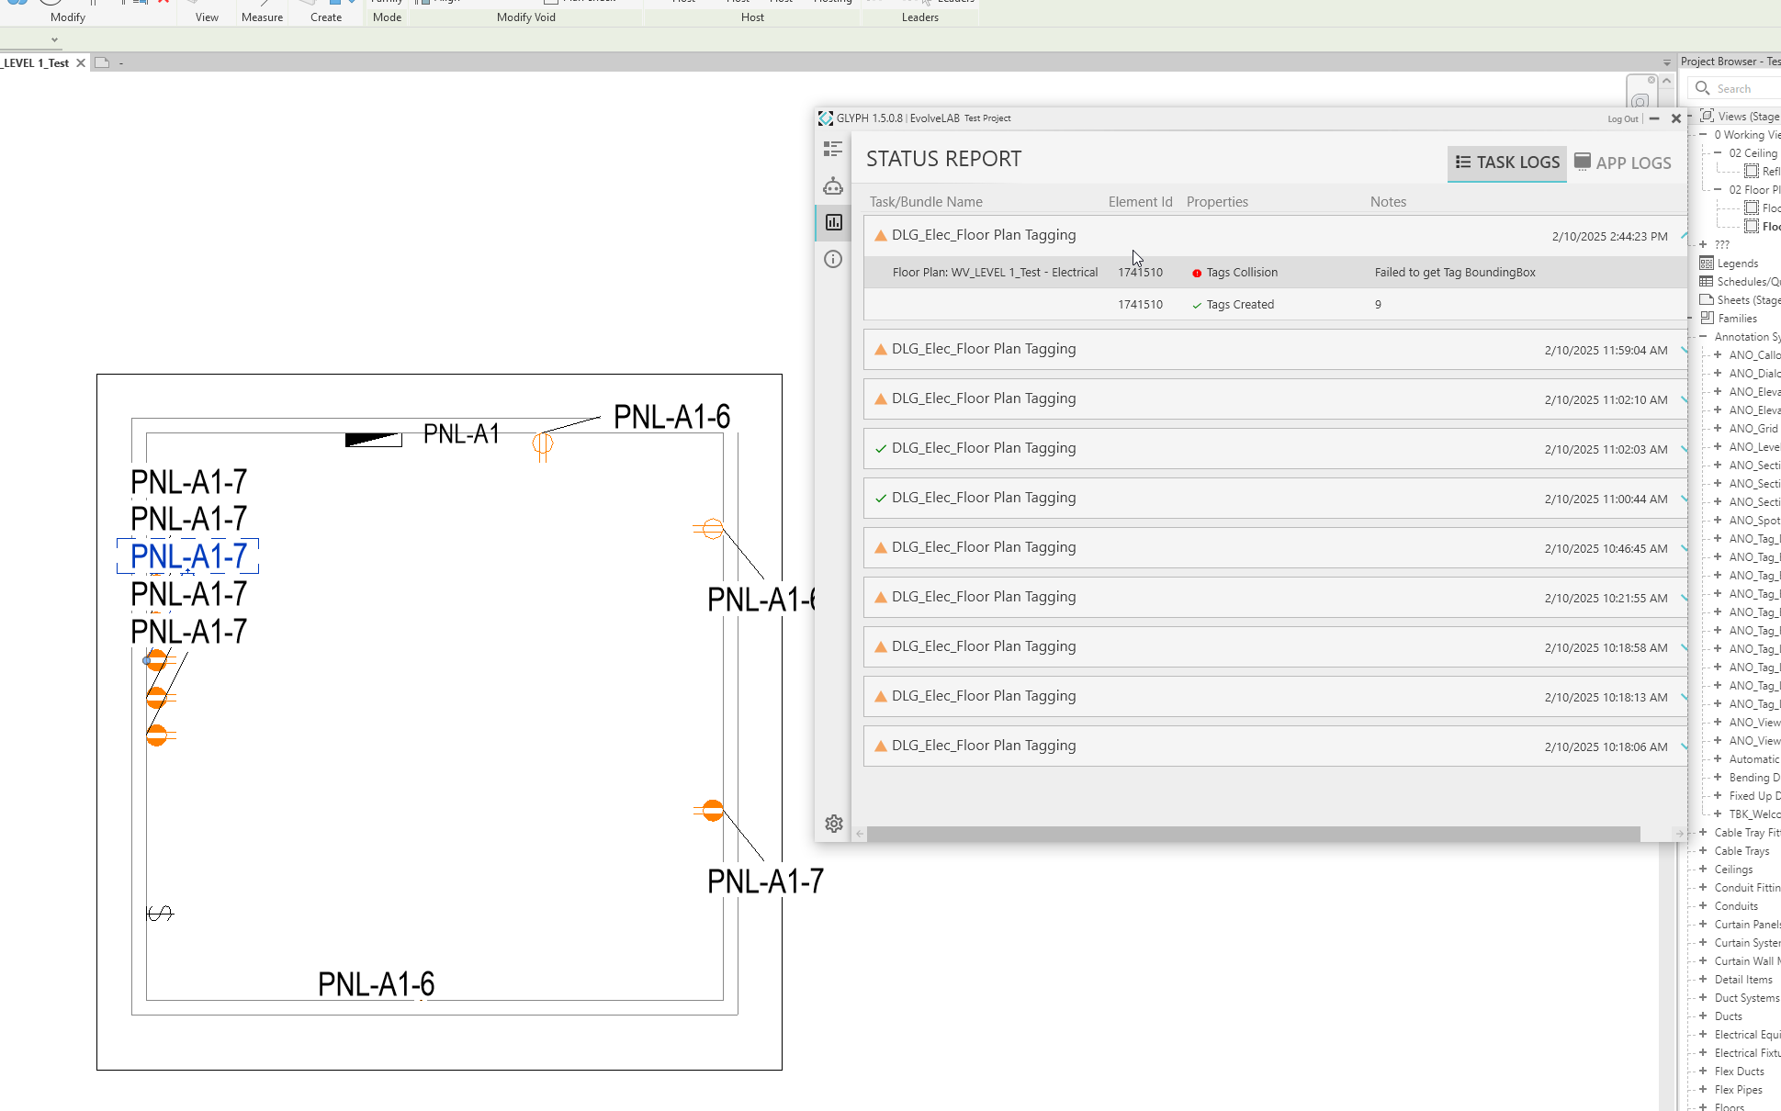Select the Legends item in Project Browser

point(1737,264)
